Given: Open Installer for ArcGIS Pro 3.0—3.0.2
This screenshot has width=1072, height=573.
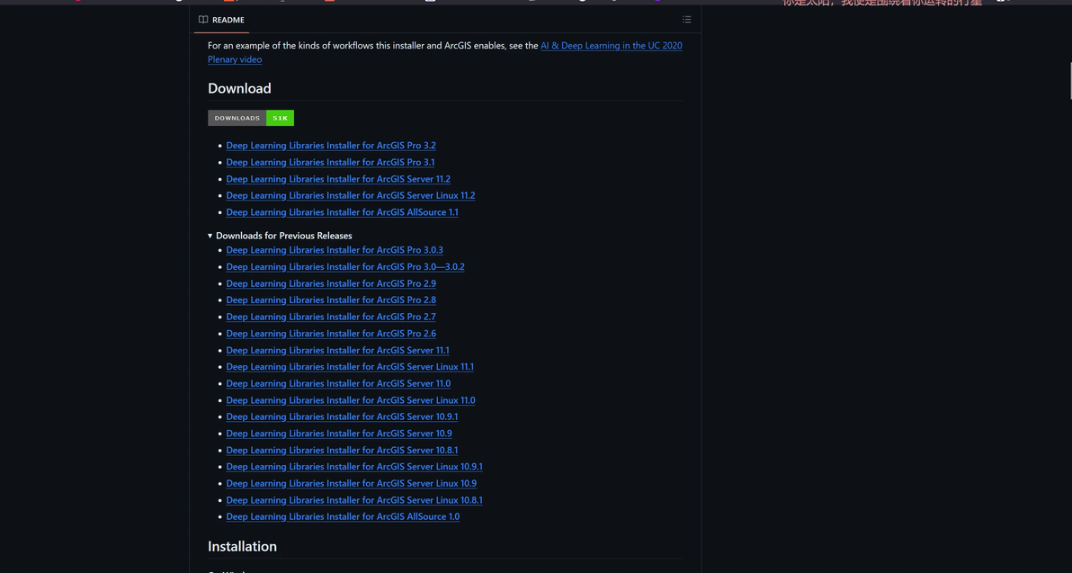Looking at the screenshot, I should pos(345,266).
